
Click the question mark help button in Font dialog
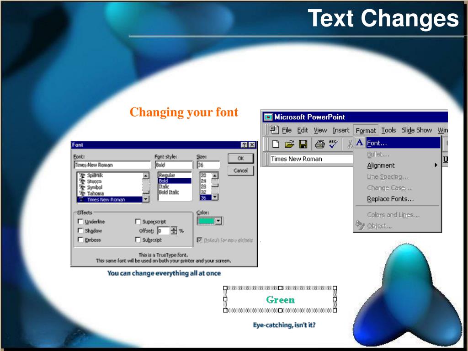pyautogui.click(x=244, y=145)
